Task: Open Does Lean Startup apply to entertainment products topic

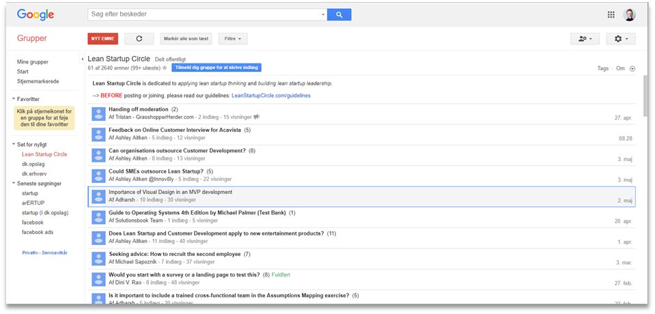Action: click(217, 233)
